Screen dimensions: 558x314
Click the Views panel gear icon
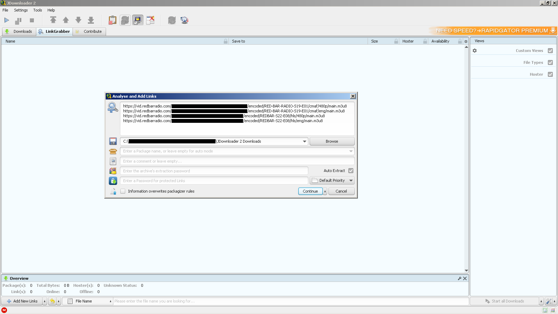click(475, 51)
